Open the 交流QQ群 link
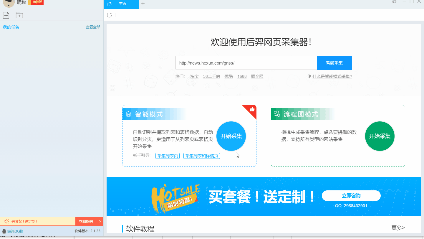The height and width of the screenshot is (239, 424). pos(15,231)
